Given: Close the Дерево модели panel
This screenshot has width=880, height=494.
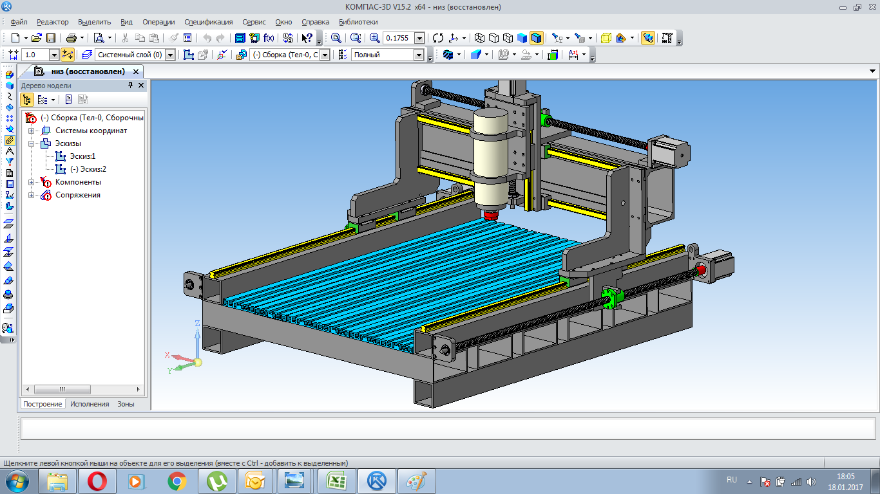Looking at the screenshot, I should pyautogui.click(x=141, y=86).
